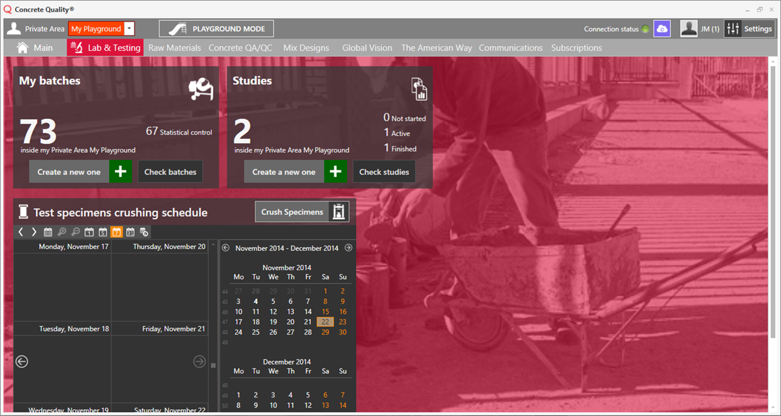Open The American Way tab
The width and height of the screenshot is (781, 416).
click(437, 48)
